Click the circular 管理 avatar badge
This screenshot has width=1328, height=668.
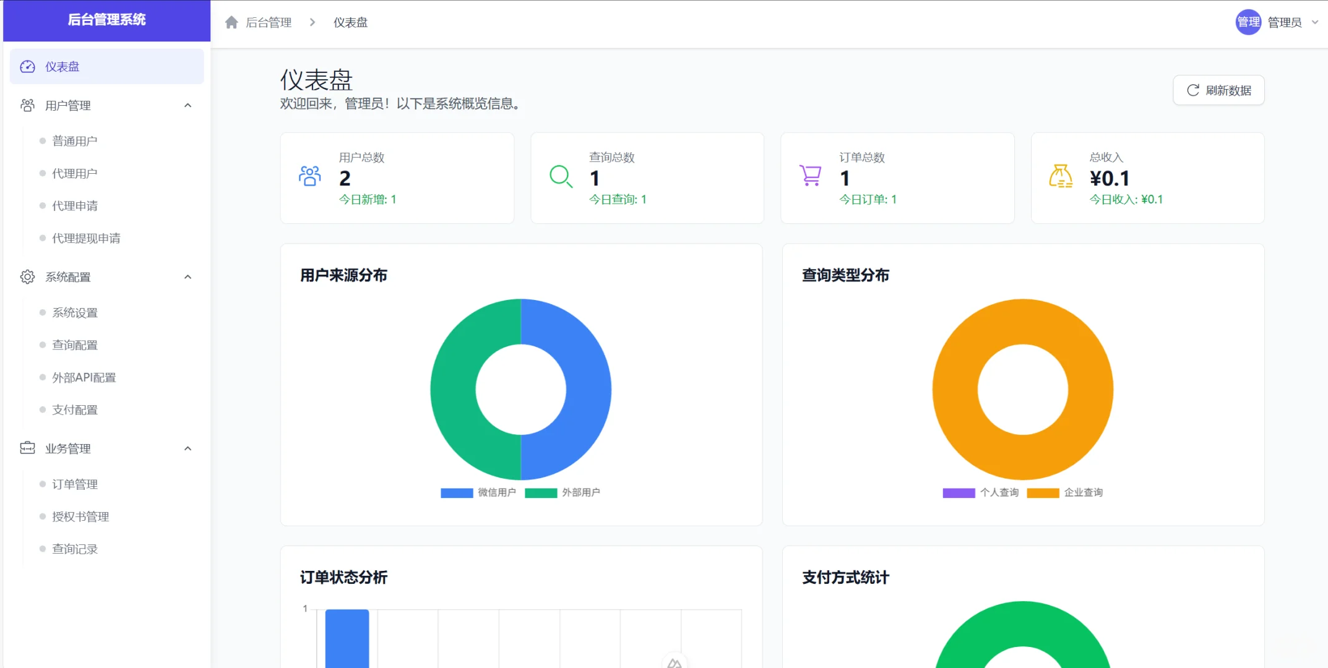(1248, 22)
